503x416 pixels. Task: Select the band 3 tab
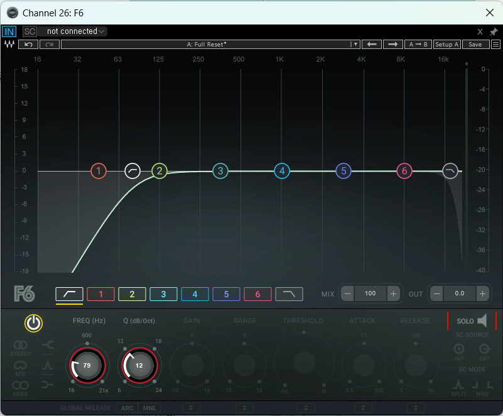pyautogui.click(x=163, y=294)
